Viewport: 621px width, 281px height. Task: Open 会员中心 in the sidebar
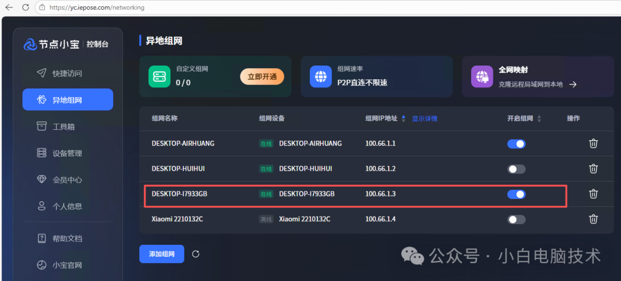[x=68, y=180]
